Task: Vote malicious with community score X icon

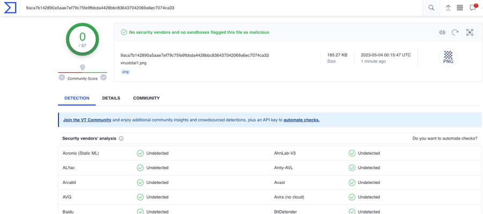Action: pos(62,78)
